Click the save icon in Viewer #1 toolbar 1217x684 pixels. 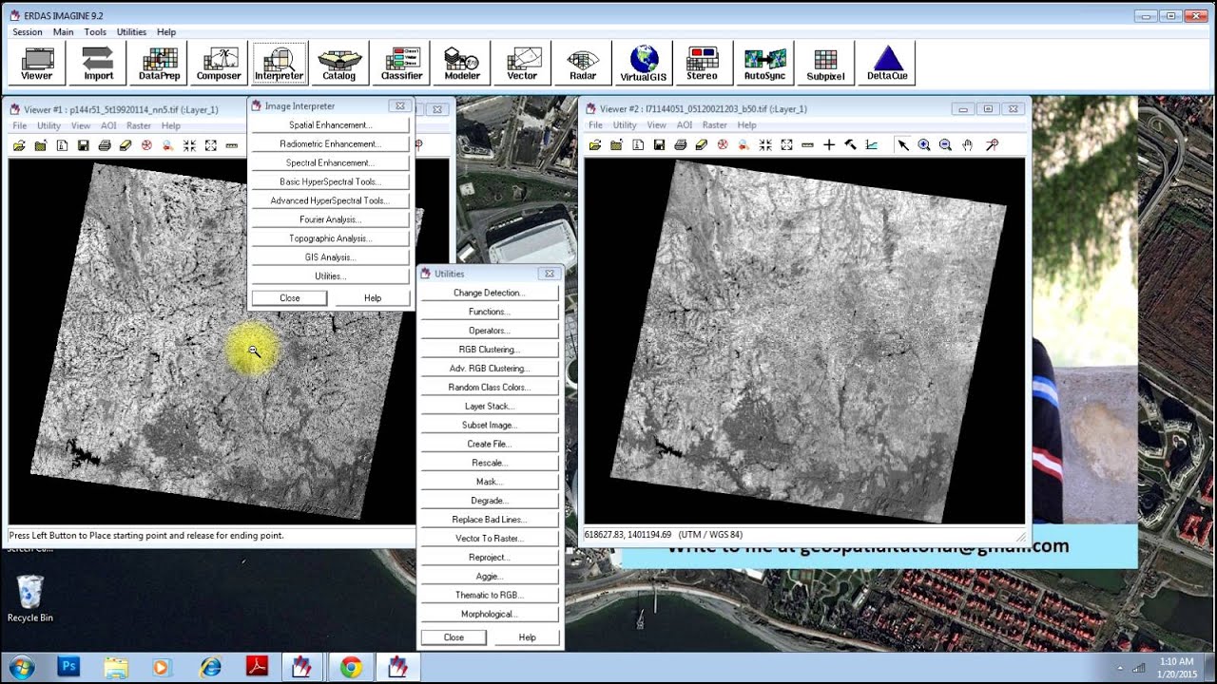[x=84, y=145]
